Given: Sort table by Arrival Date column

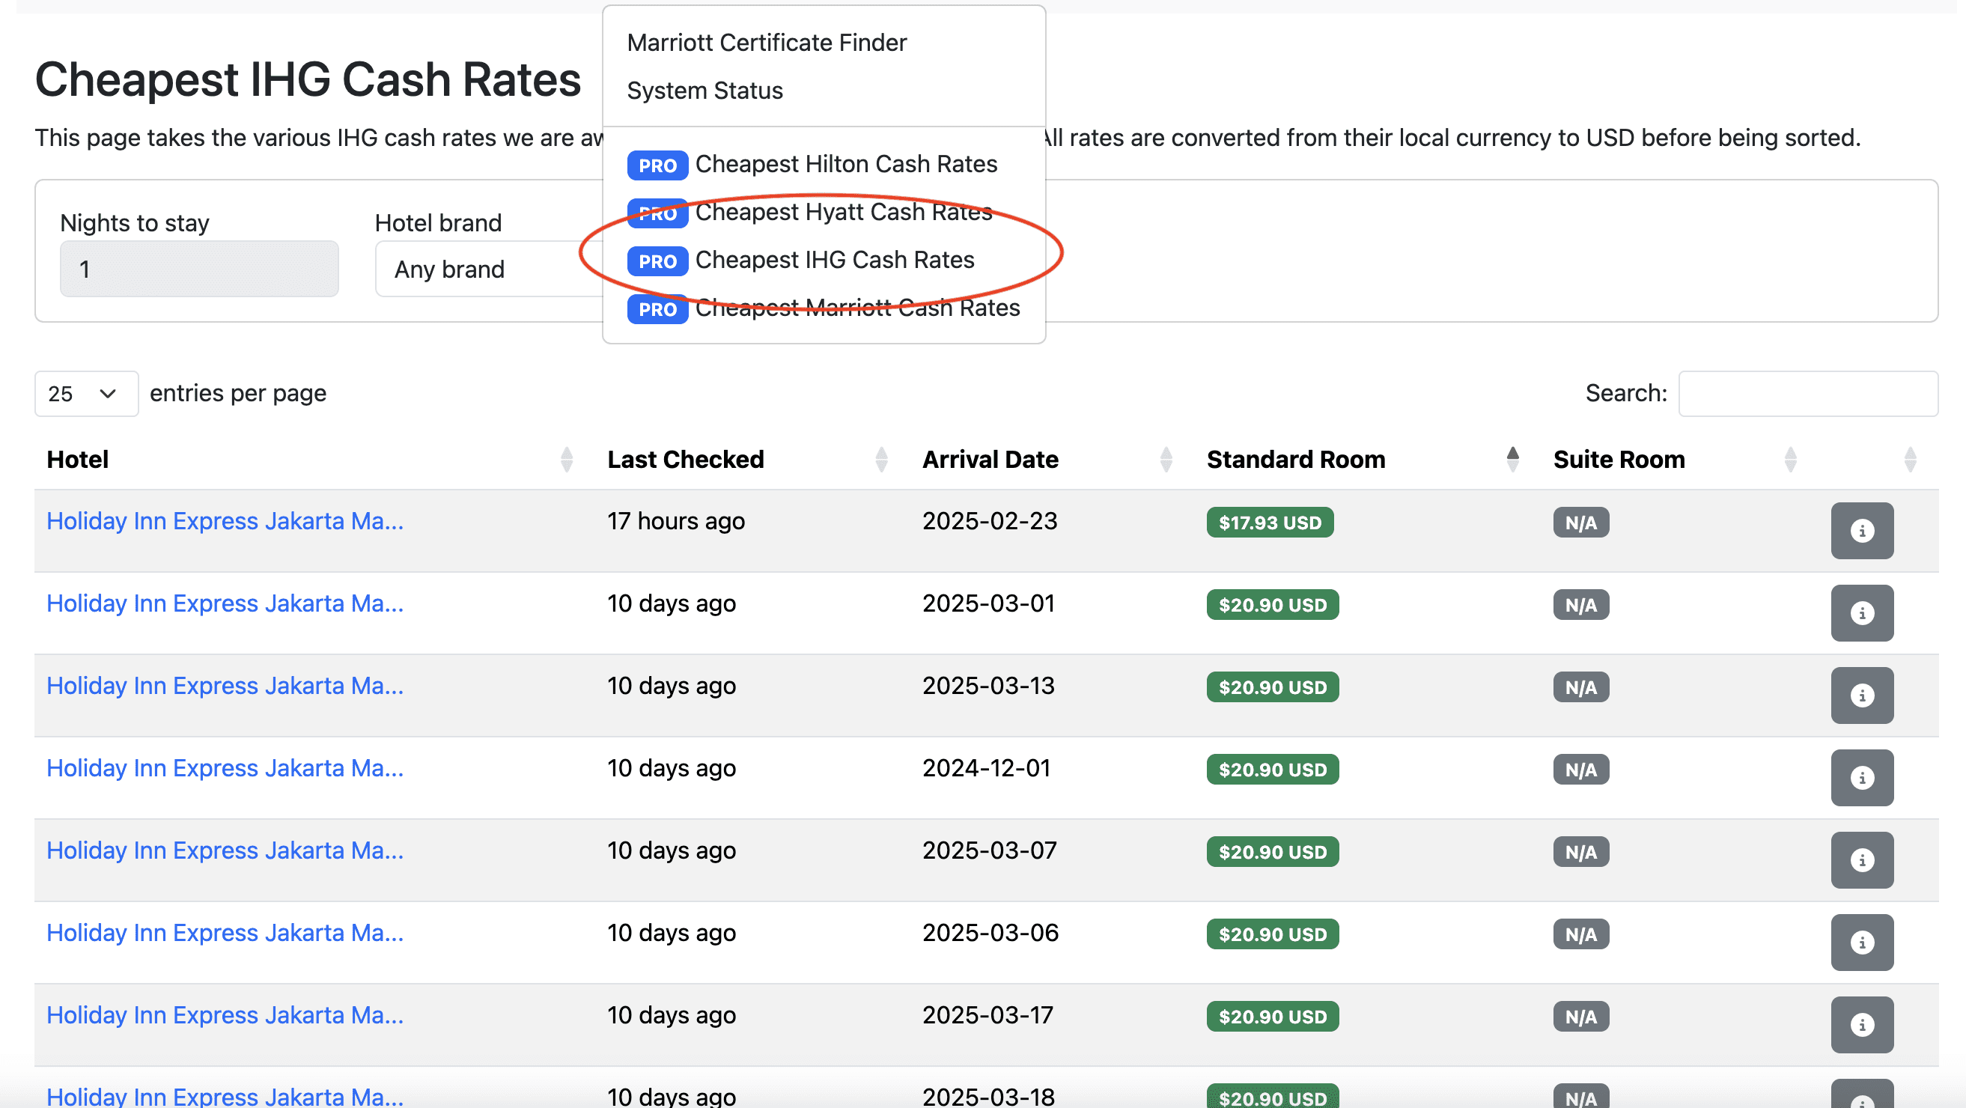Looking at the screenshot, I should point(1166,460).
